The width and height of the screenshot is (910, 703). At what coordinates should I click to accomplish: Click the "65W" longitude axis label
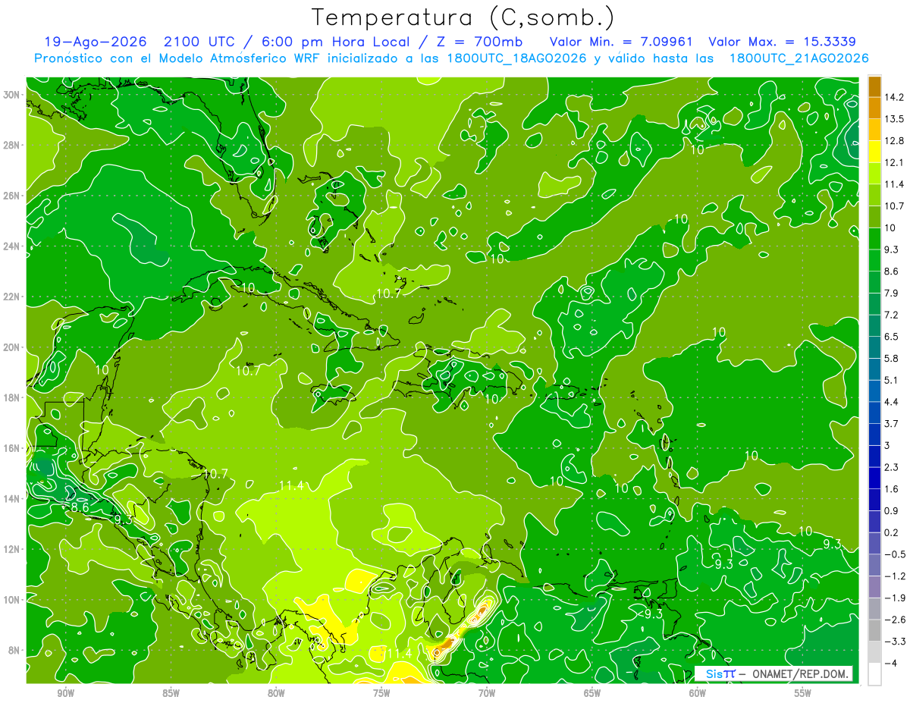592,692
